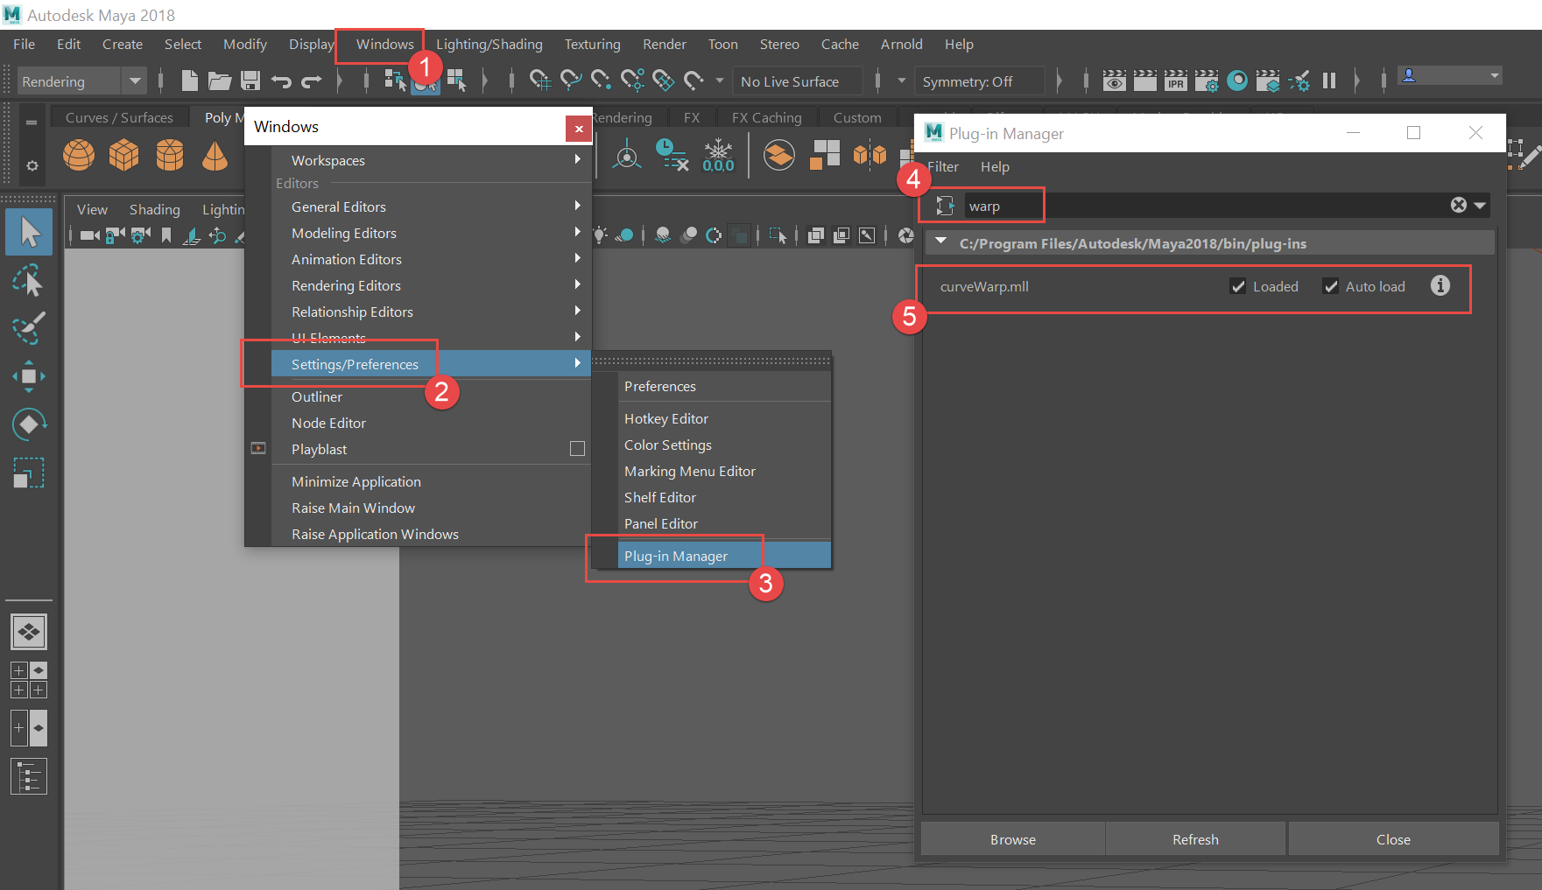Enable snap to grids magnet icon

click(540, 81)
